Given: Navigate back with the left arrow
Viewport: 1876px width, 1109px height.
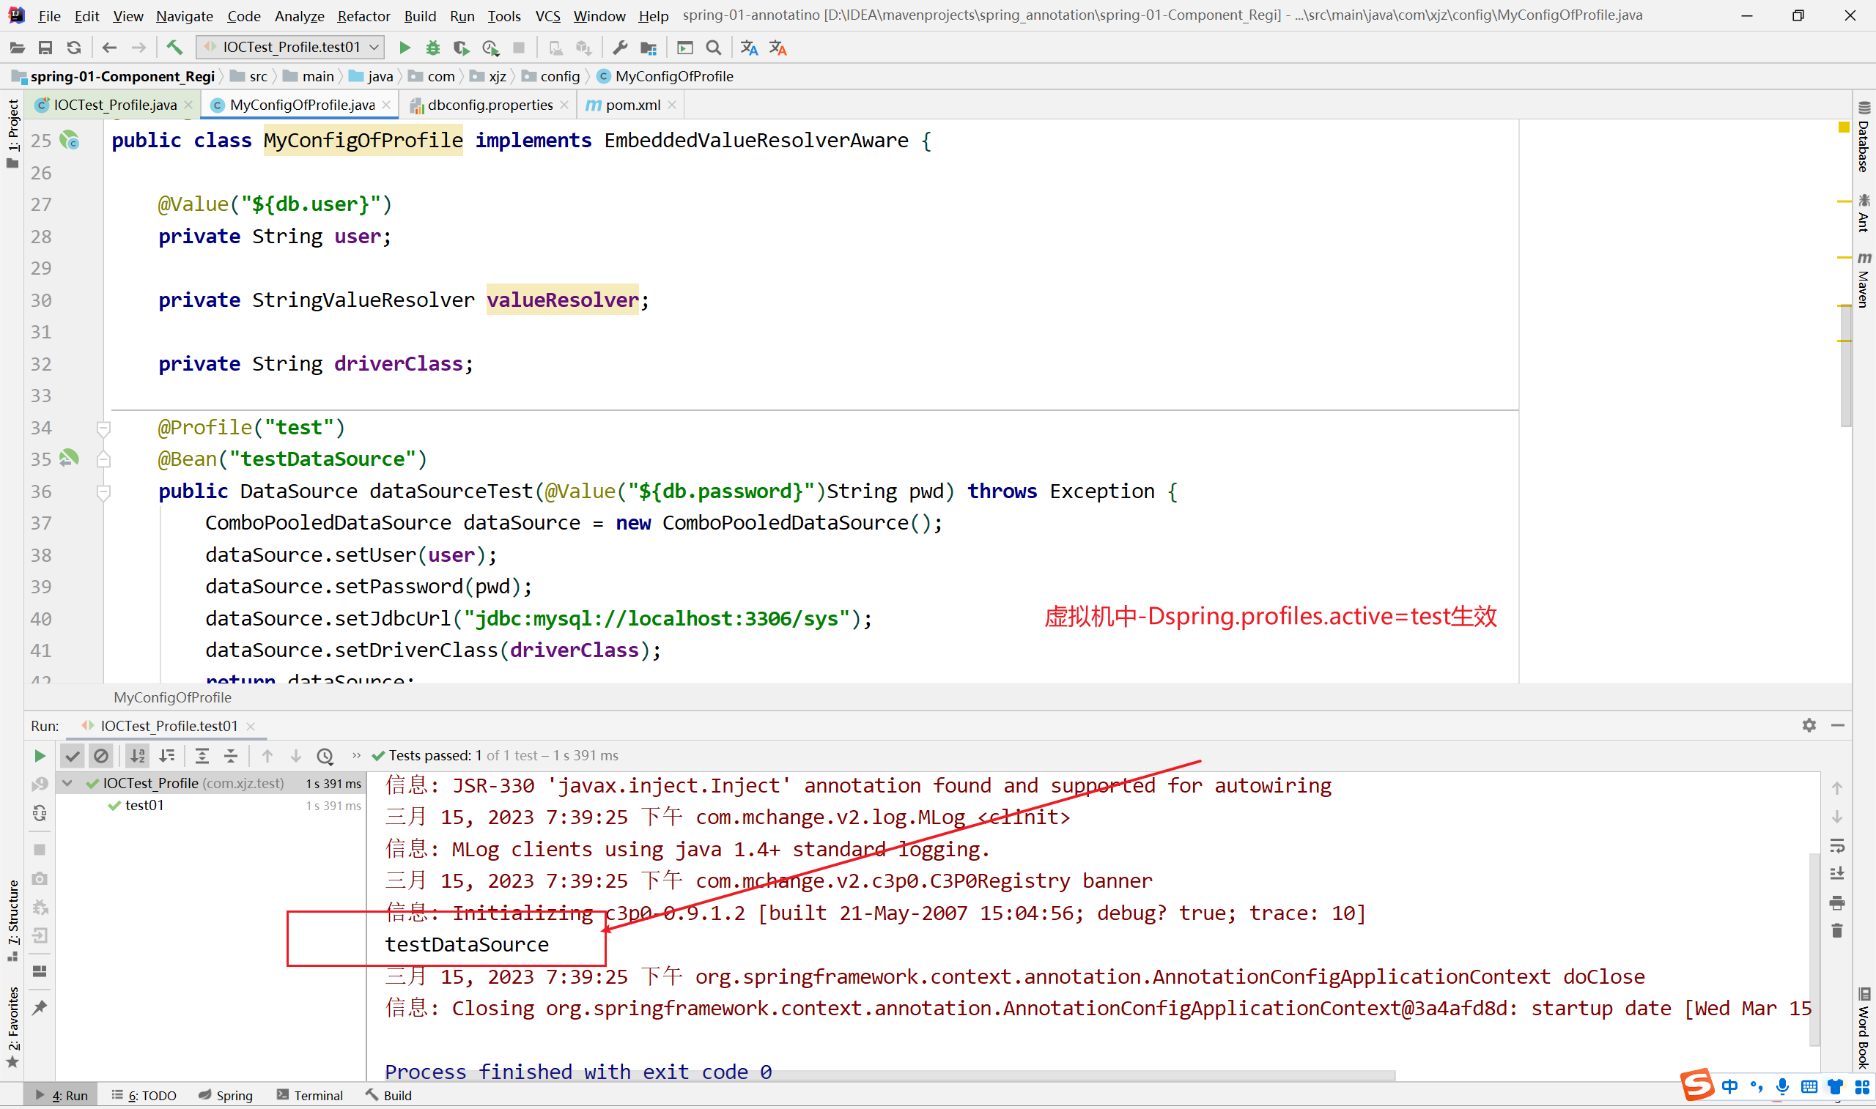Looking at the screenshot, I should [109, 48].
